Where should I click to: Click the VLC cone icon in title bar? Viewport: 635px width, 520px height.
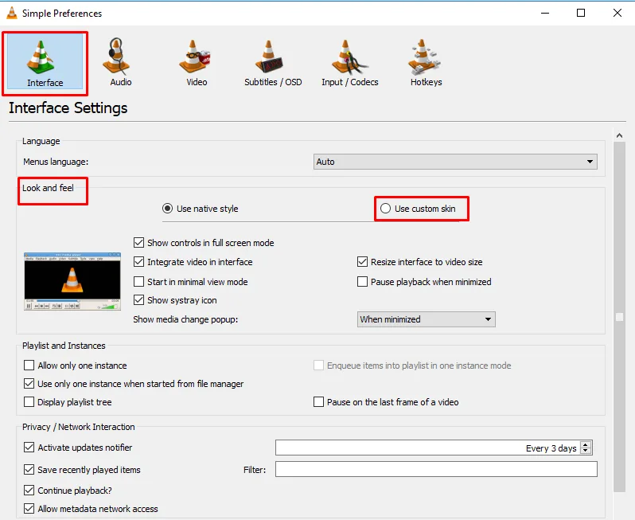click(12, 13)
